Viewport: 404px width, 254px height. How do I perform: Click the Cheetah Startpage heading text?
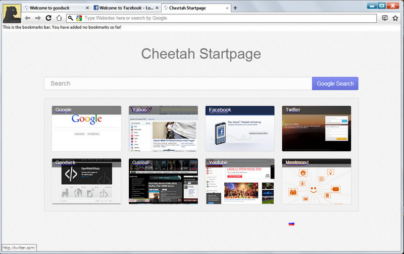(x=201, y=54)
